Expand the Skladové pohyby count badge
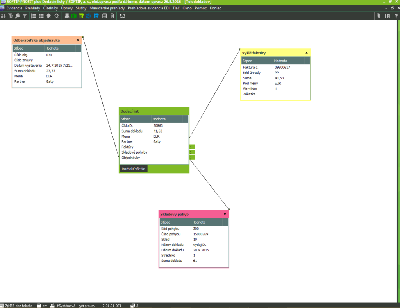This screenshot has width=400, height=308. pos(191,152)
